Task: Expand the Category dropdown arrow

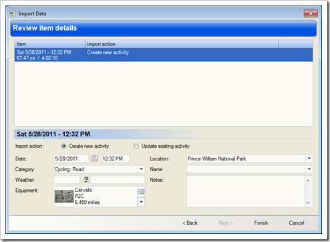Action: click(141, 169)
